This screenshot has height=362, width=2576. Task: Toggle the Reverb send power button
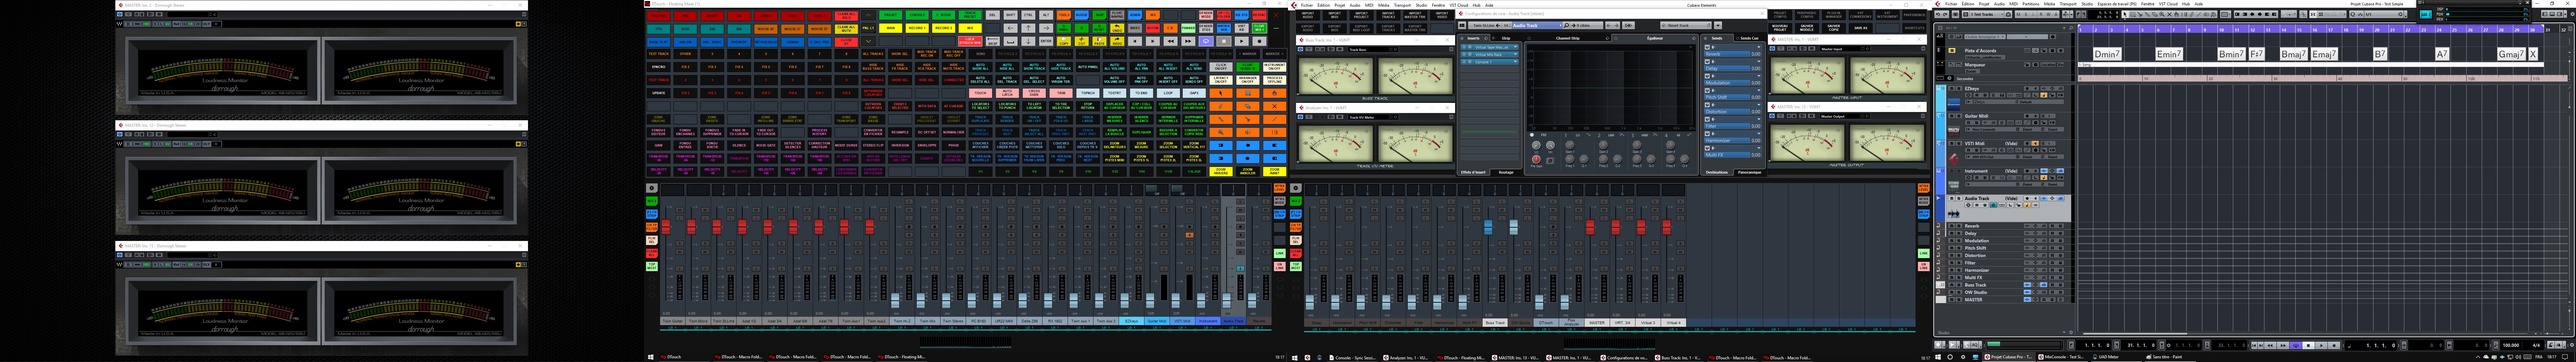click(1707, 47)
